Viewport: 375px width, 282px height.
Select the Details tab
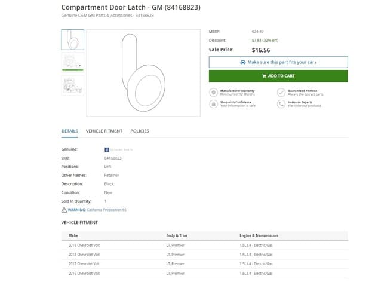70,131
